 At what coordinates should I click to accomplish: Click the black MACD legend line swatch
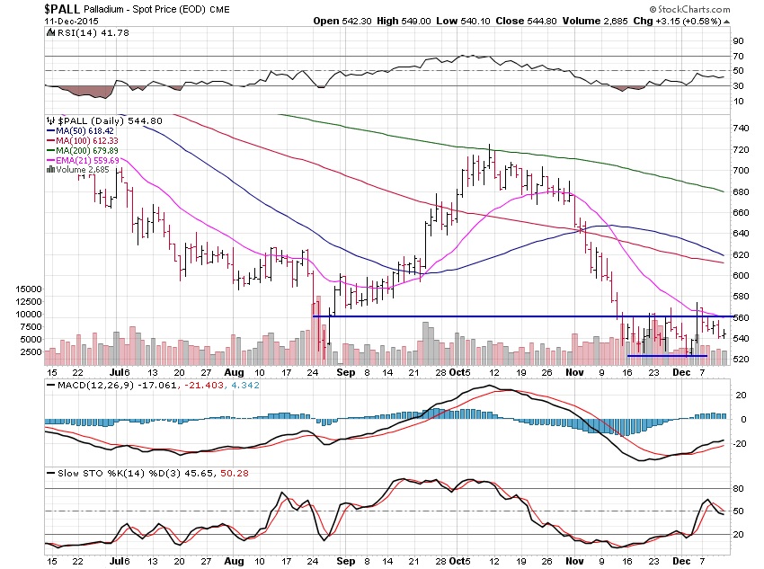pyautogui.click(x=50, y=386)
